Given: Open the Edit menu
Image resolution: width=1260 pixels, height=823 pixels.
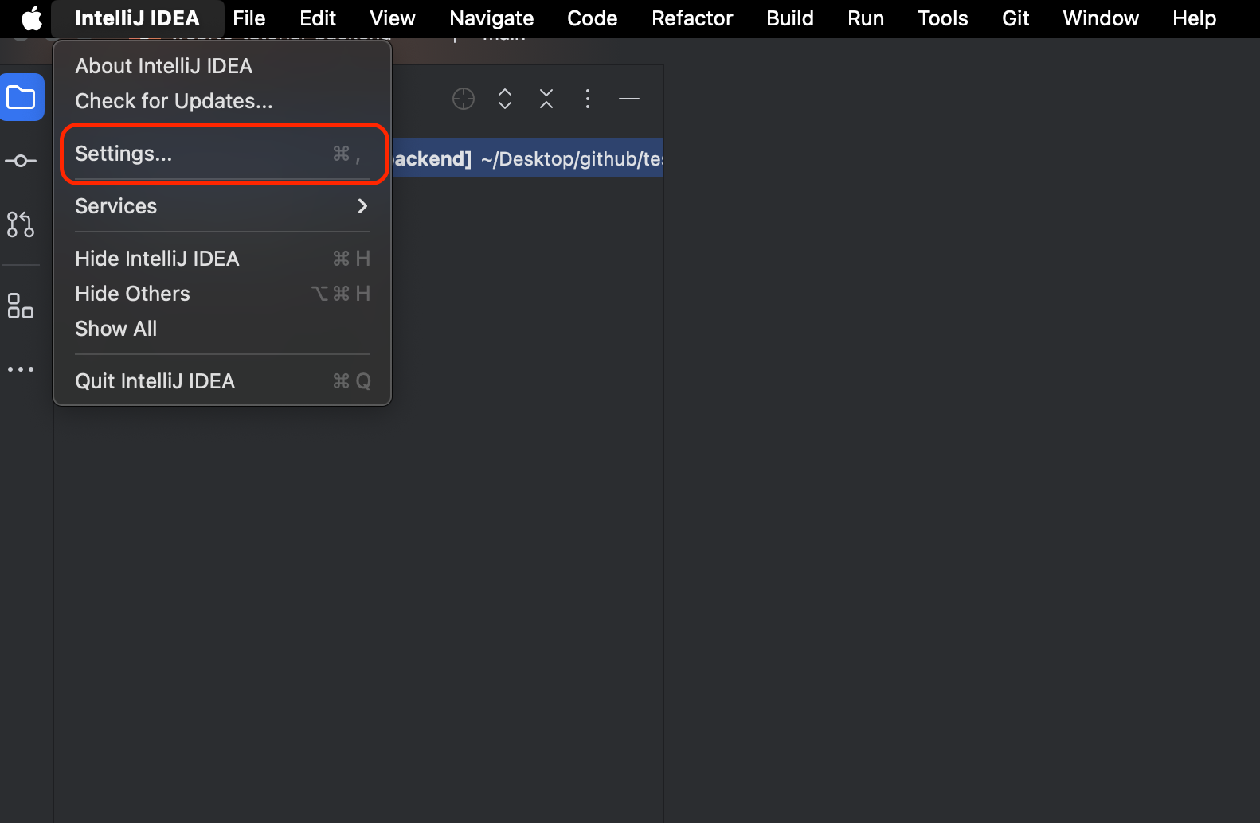Looking at the screenshot, I should 318,18.
